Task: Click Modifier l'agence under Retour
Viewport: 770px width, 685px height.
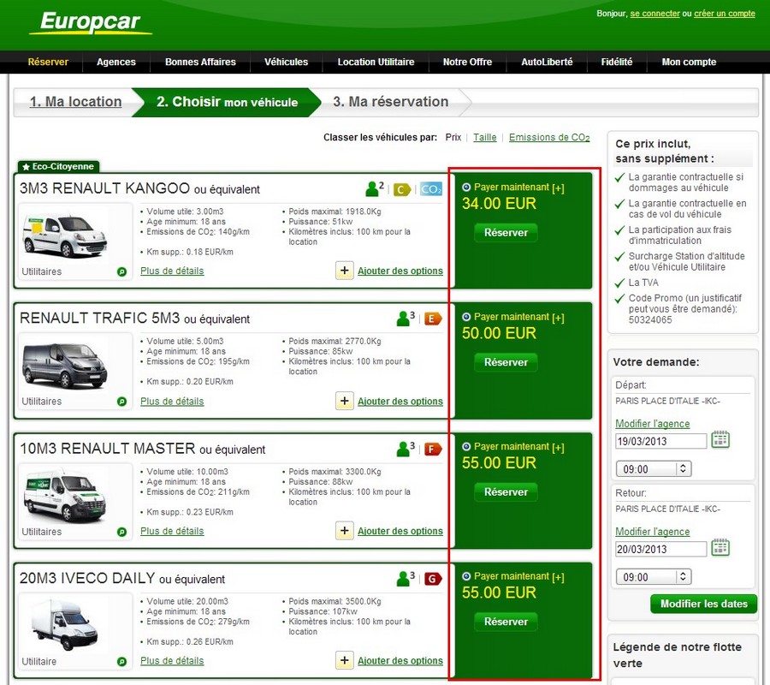Action: coord(652,532)
